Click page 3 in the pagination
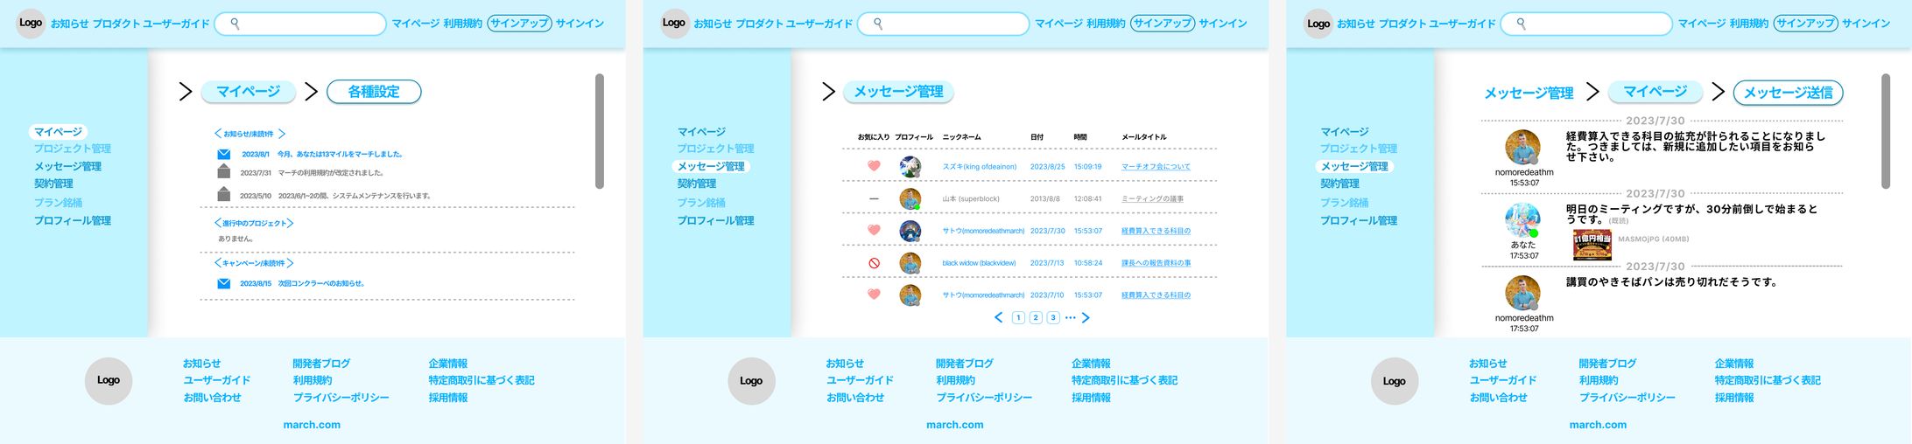This screenshot has height=444, width=1912. point(1053,317)
